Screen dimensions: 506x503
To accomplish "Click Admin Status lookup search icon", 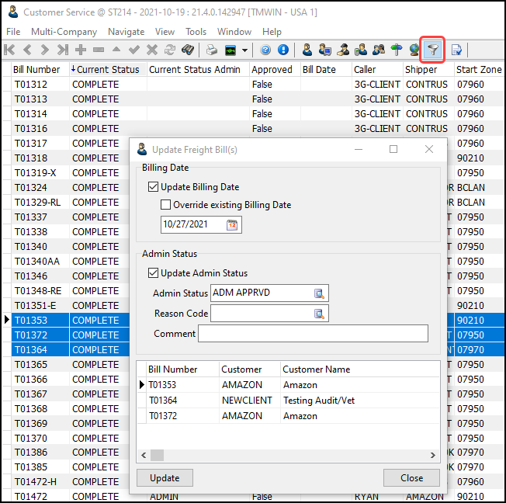I will pyautogui.click(x=319, y=293).
